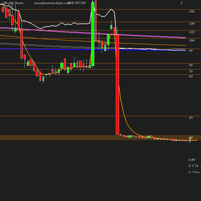Click the 74 price axis label

(x=191, y=71)
